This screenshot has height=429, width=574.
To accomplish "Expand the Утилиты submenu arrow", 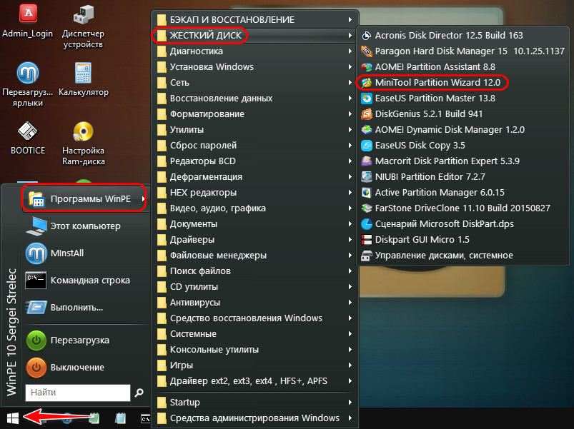I will 350,130.
